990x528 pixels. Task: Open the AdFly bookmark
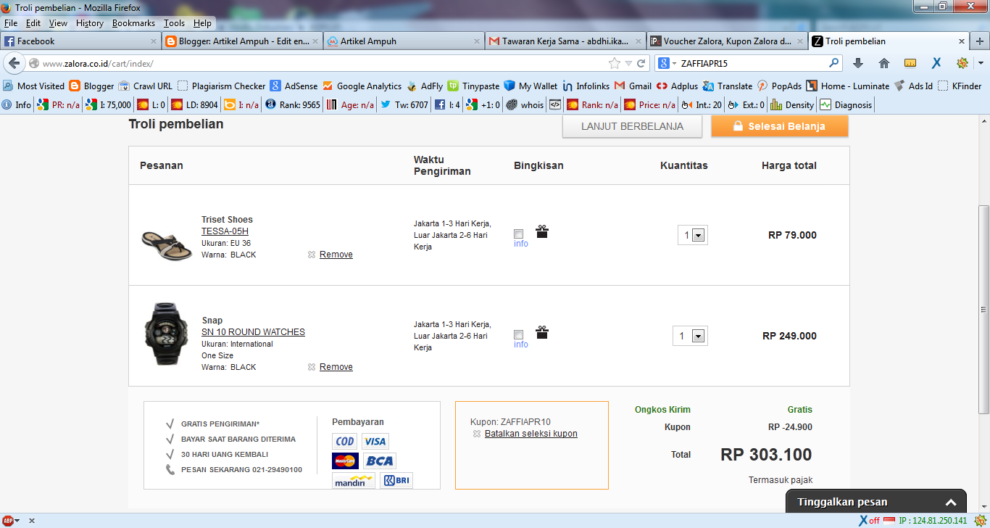point(425,86)
